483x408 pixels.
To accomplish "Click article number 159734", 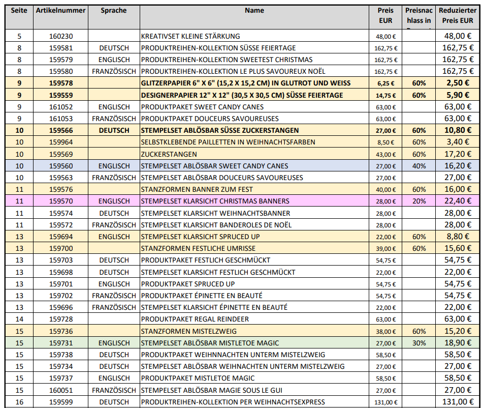I will click(60, 366).
